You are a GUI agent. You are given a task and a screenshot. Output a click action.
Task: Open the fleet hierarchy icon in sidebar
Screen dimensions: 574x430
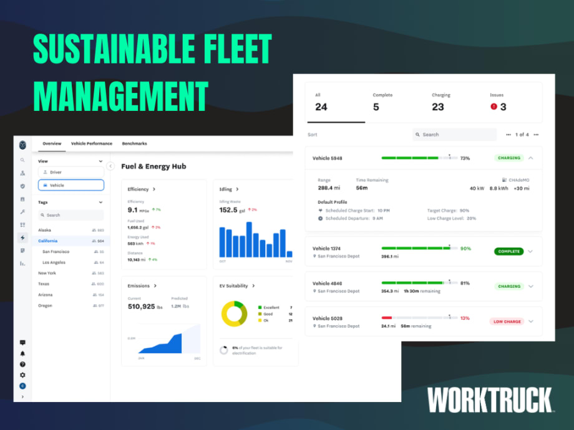coord(22,173)
